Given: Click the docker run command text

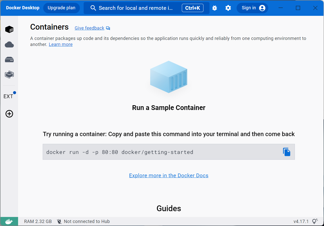Looking at the screenshot, I should click(120, 152).
